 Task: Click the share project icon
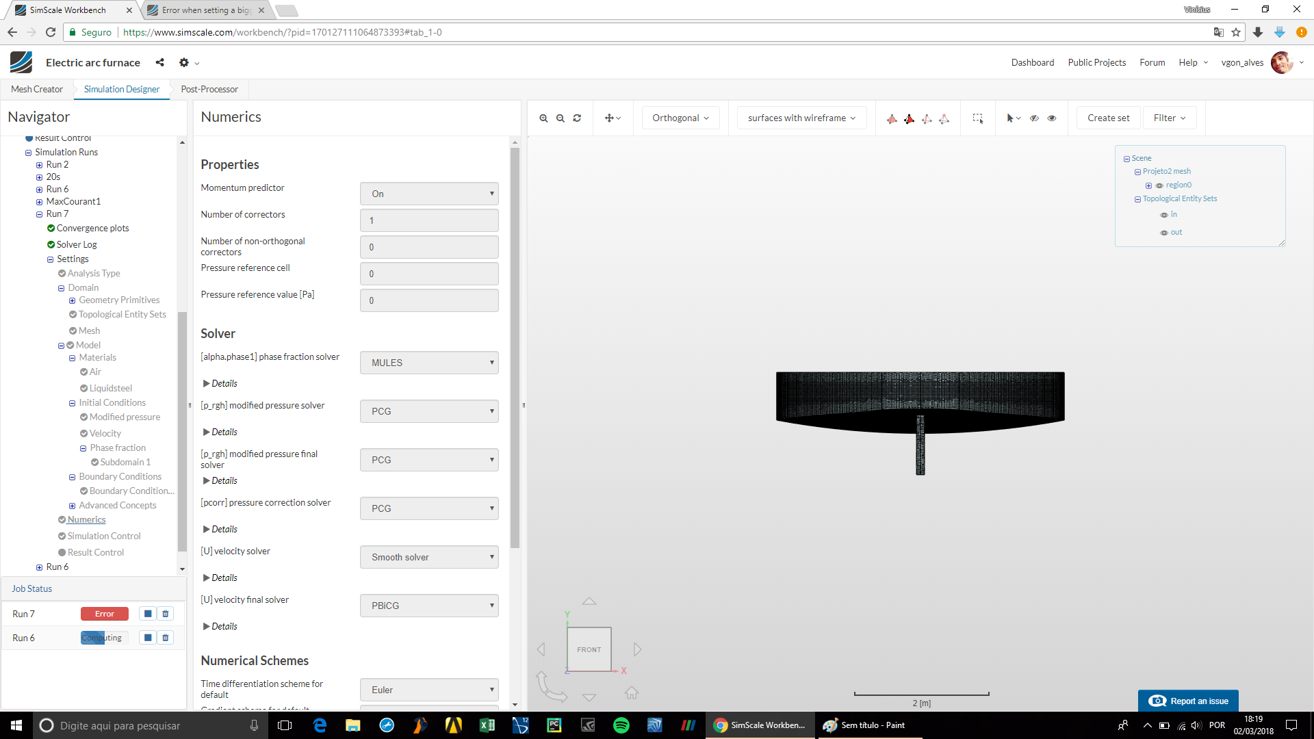(159, 62)
